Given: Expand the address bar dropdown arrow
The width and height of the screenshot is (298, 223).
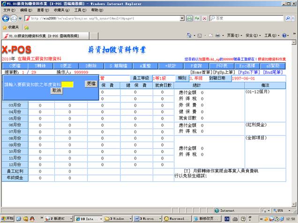Looking at the screenshot, I should (x=182, y=18).
